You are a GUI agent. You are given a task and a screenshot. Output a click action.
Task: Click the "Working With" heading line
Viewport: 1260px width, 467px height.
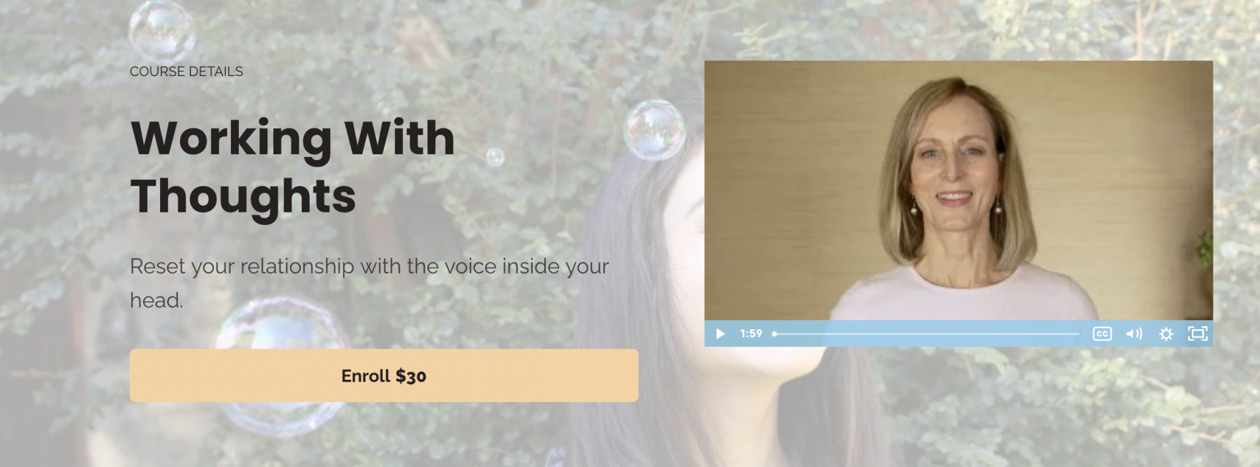(x=293, y=138)
